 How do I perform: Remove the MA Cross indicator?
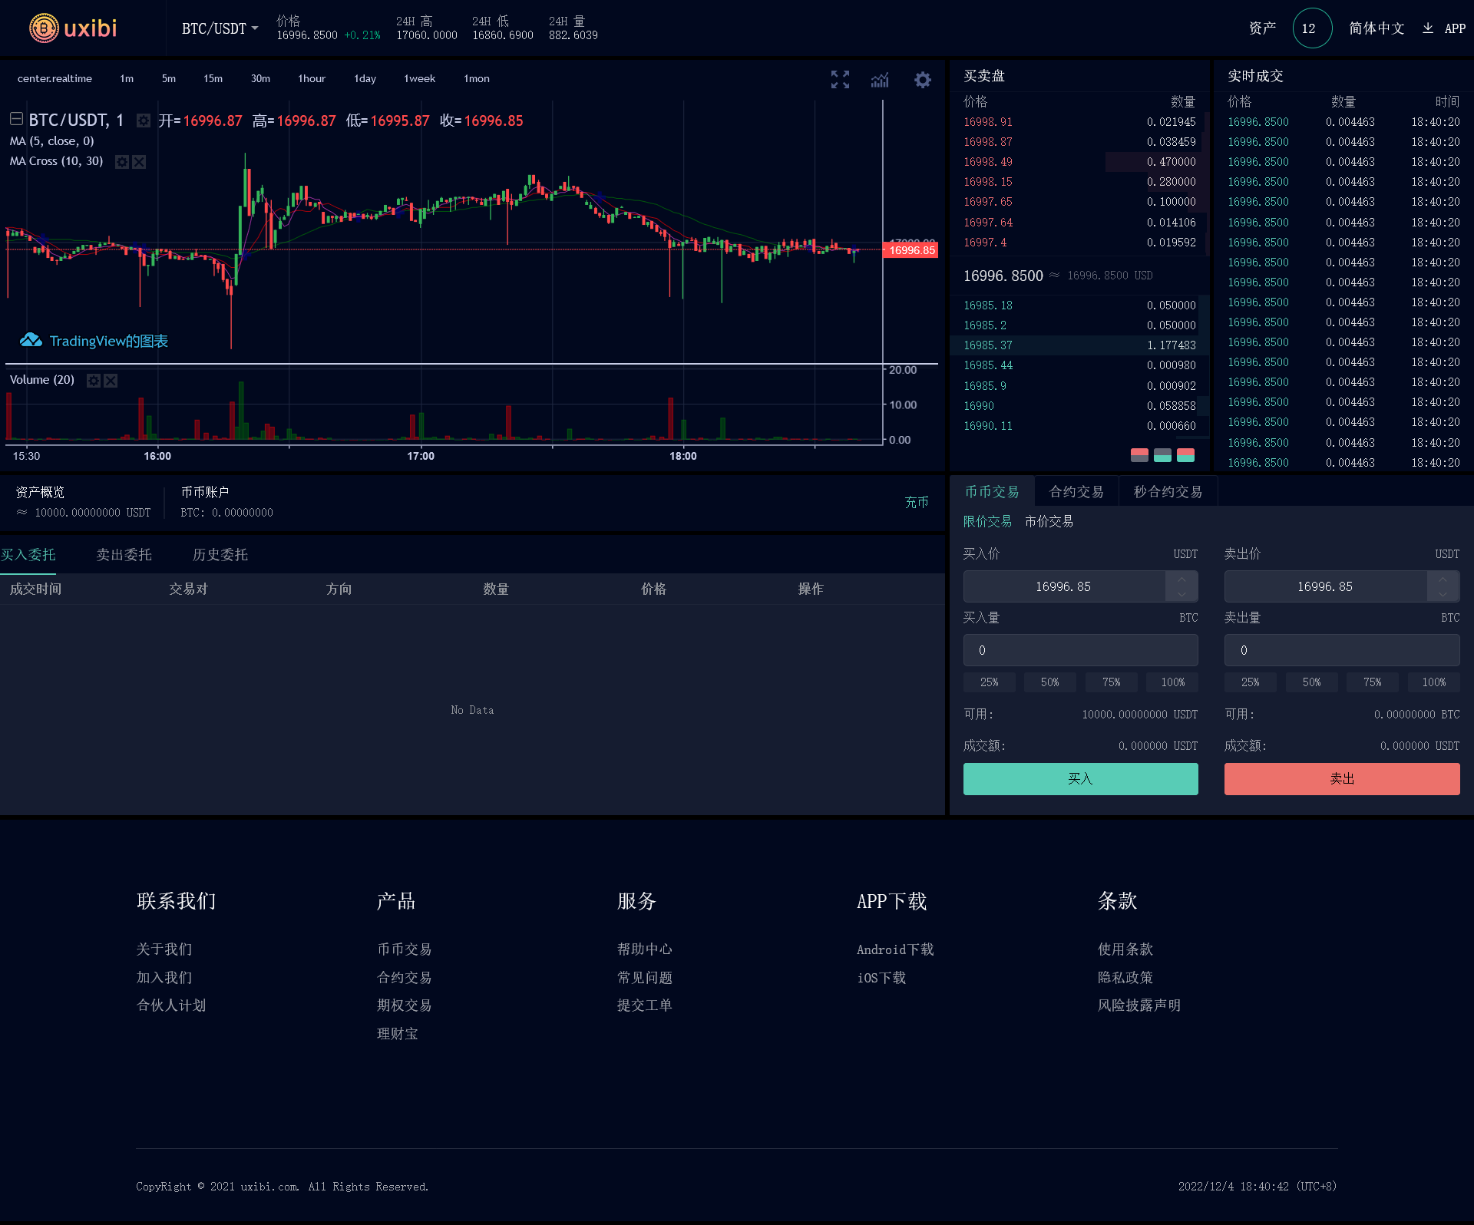click(139, 162)
